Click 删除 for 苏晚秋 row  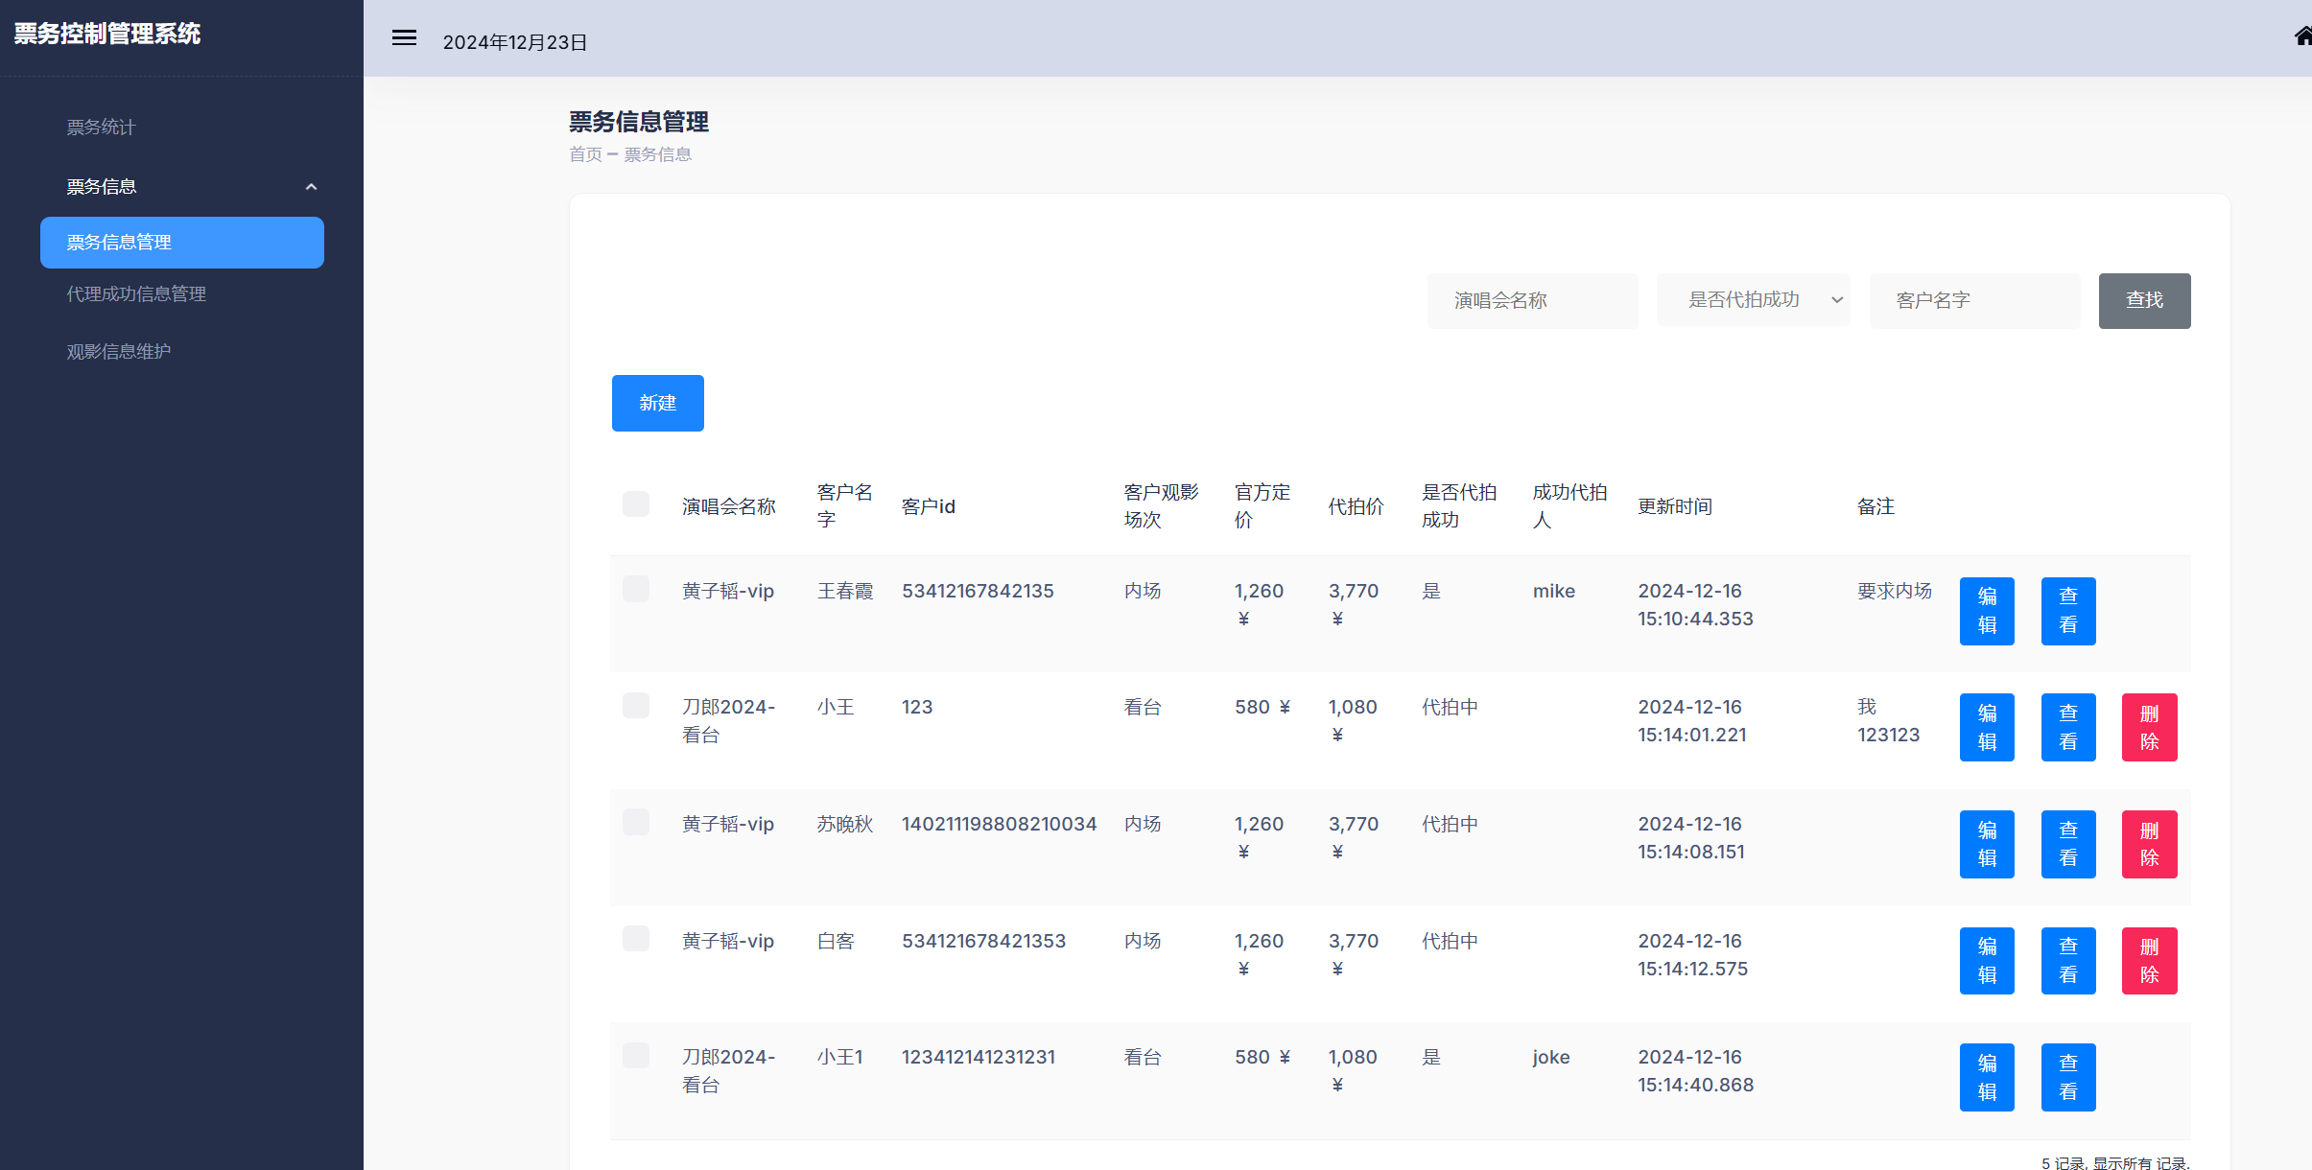[x=2150, y=844]
